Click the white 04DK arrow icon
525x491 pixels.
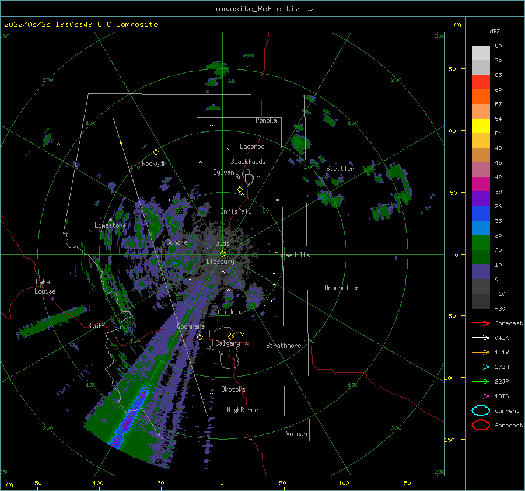coord(481,338)
